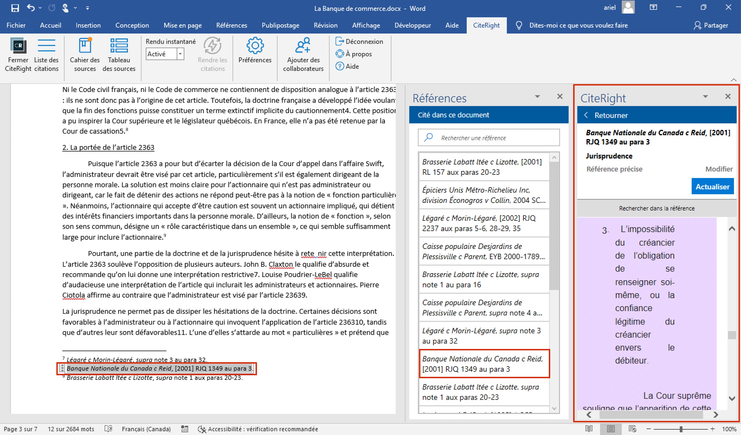Select Légaré c Morin-Légaré [2002] RJQ reference
This screenshot has width=741, height=435.
484,223
